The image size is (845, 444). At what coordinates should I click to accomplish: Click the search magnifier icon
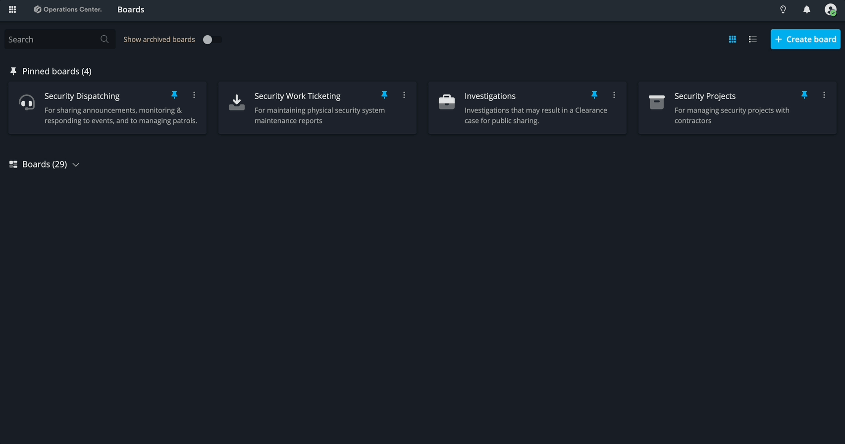[x=105, y=39]
